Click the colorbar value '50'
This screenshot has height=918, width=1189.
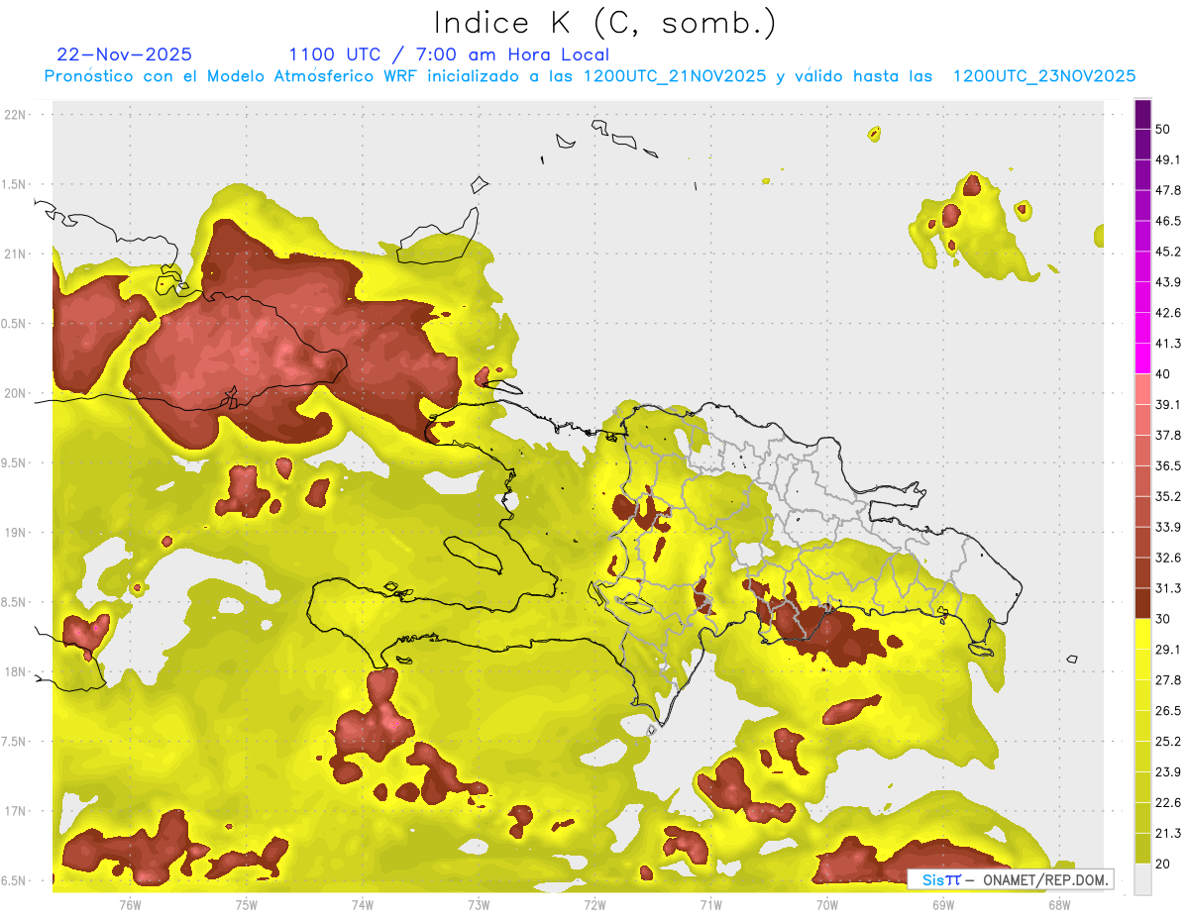[x=1164, y=129]
